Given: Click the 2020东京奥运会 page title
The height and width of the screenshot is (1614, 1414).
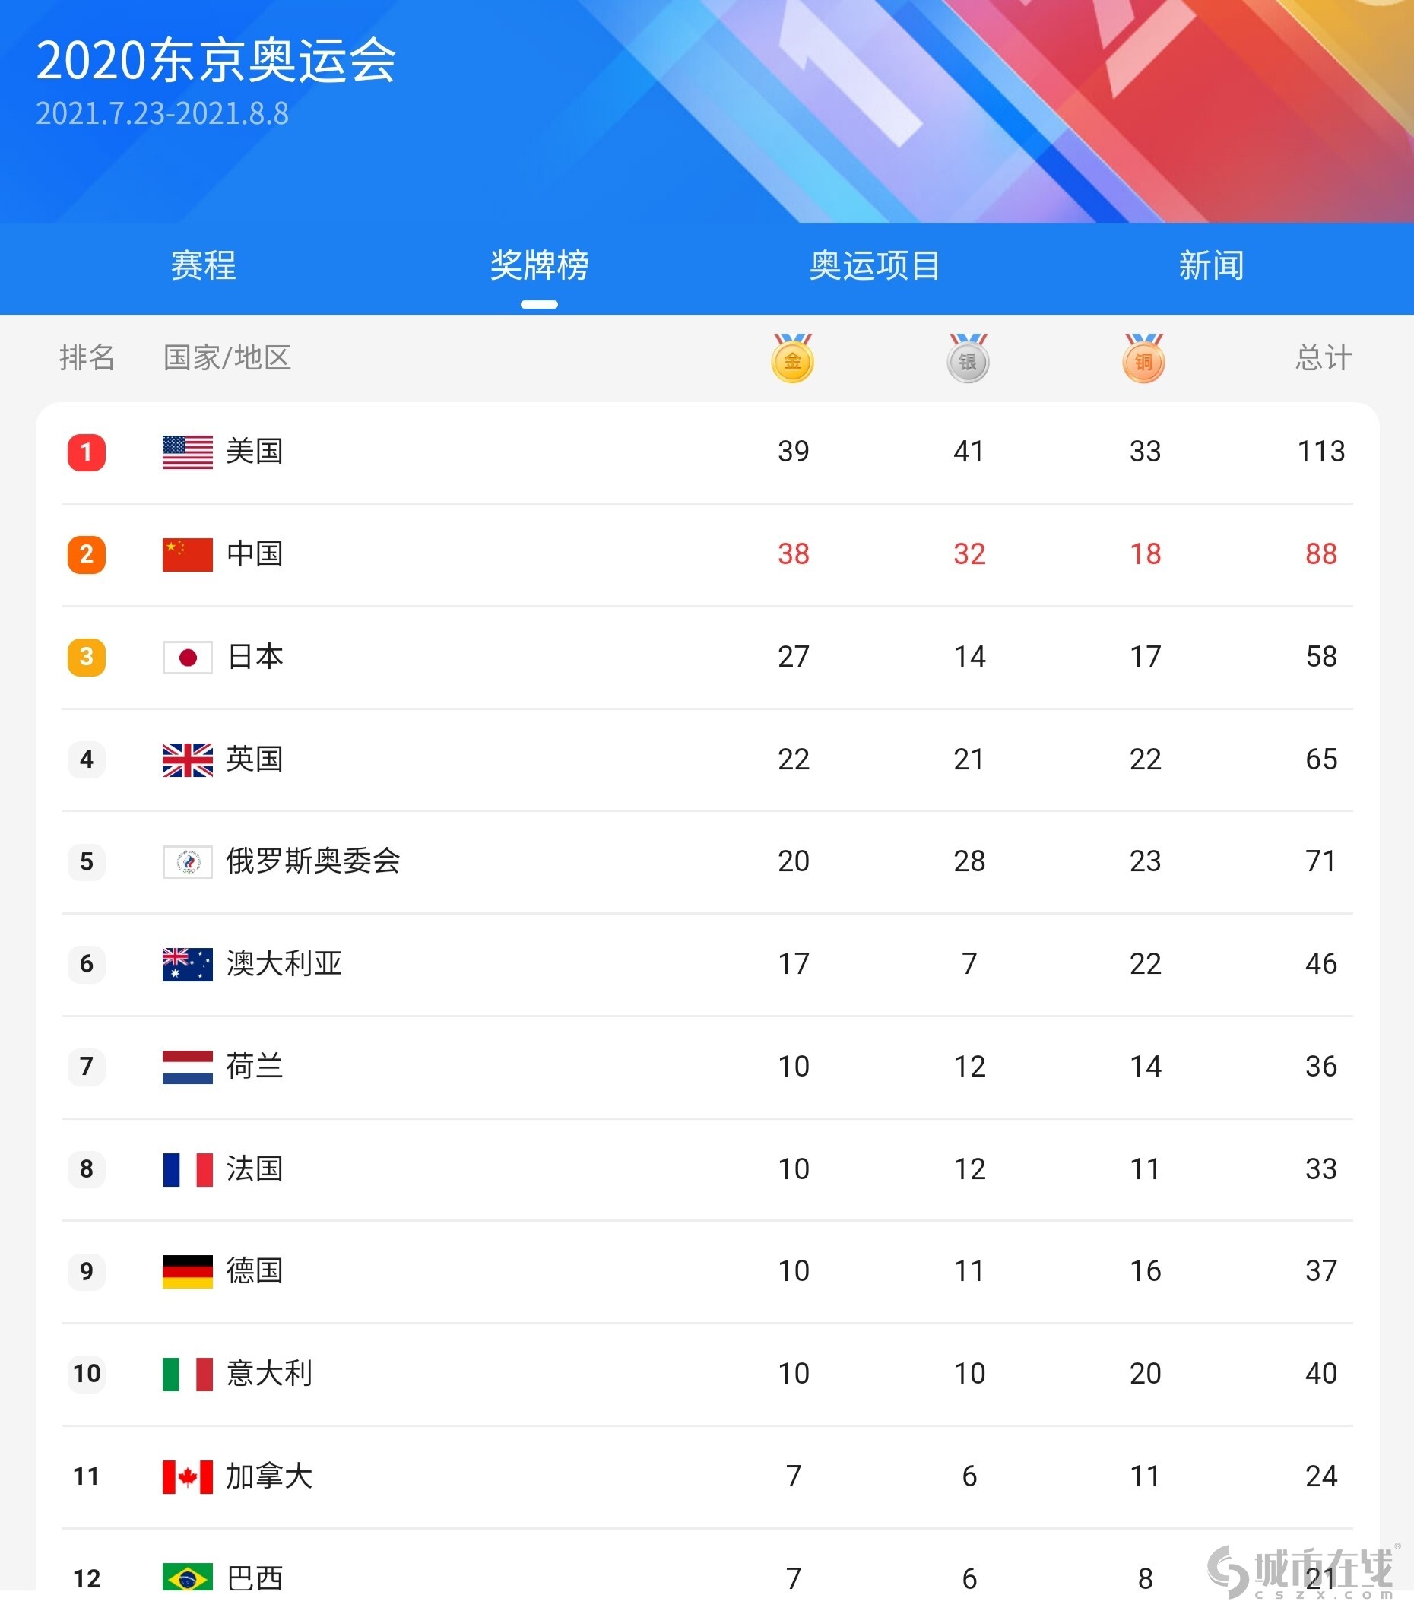Looking at the screenshot, I should 216,61.
